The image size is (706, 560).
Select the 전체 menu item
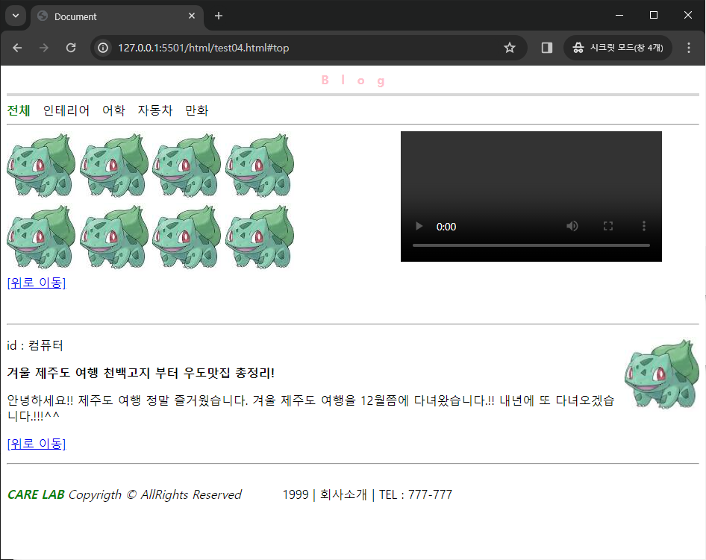[19, 110]
